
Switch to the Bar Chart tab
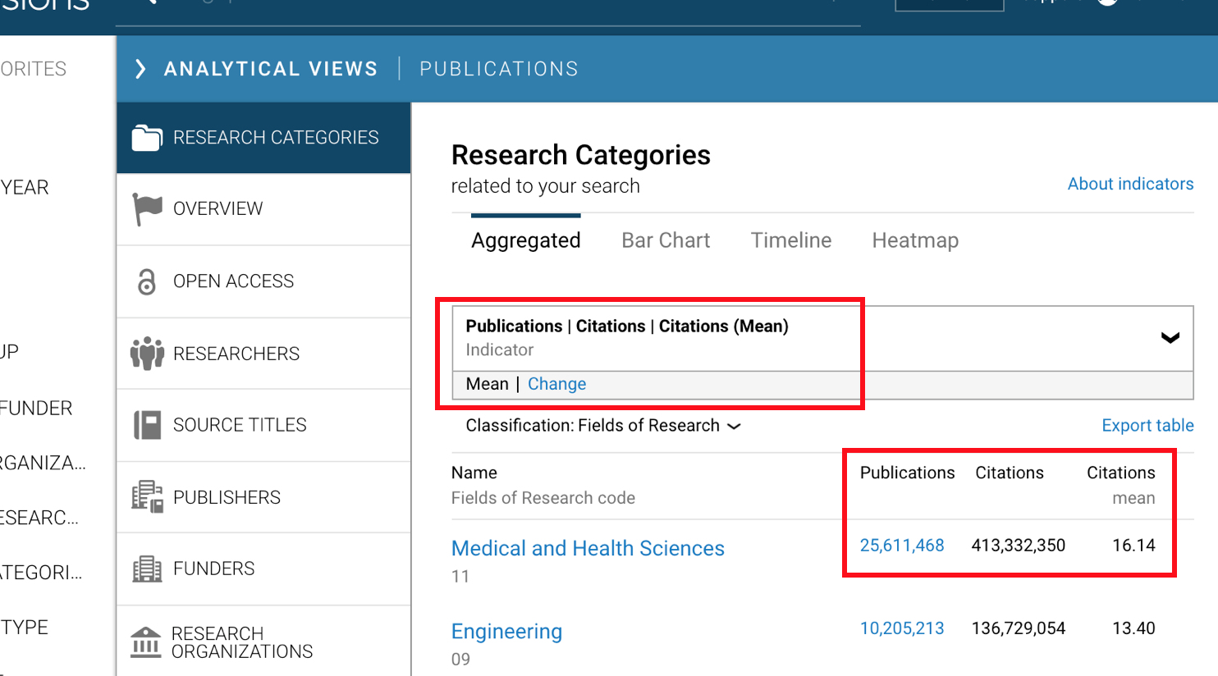[666, 240]
